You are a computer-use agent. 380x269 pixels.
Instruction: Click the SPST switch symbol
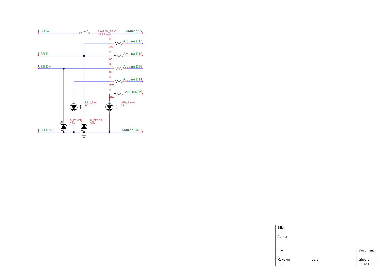(84, 32)
